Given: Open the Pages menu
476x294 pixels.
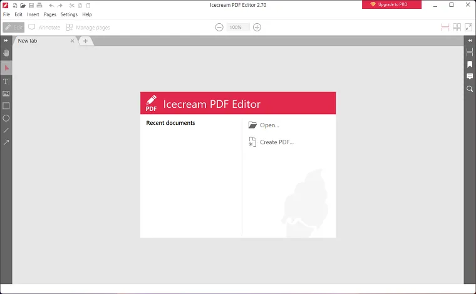Looking at the screenshot, I should coord(49,14).
